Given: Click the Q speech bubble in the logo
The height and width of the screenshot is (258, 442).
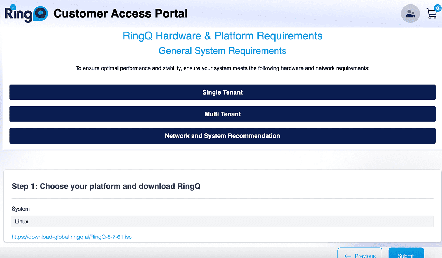Looking at the screenshot, I should 40,14.
